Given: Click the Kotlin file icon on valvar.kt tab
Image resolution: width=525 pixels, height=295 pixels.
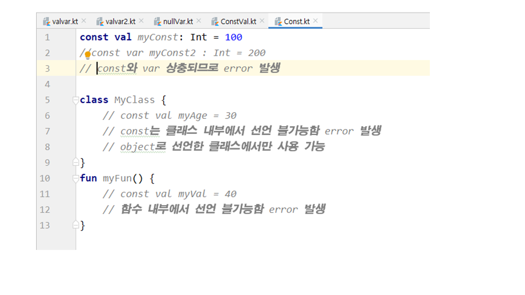Looking at the screenshot, I should 47,21.
